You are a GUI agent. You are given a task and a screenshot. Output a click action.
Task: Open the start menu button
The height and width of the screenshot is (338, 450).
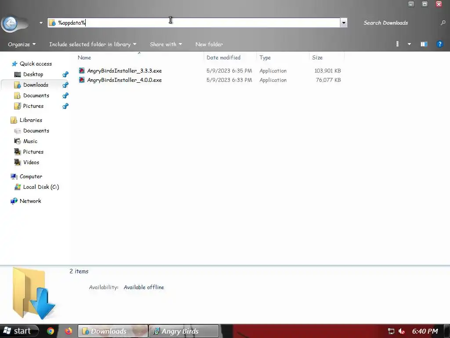coord(19,331)
